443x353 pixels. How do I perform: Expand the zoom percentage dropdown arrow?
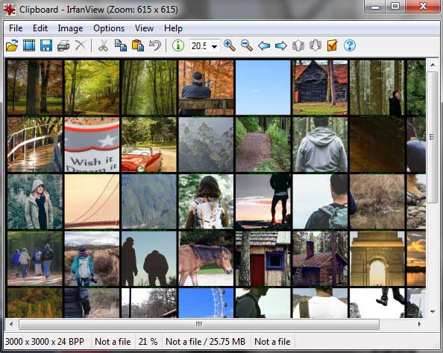pos(215,46)
